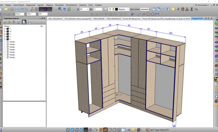This screenshot has height=132, width=218.
Task: Click the eye icon in structure panel
Action: (29, 22)
